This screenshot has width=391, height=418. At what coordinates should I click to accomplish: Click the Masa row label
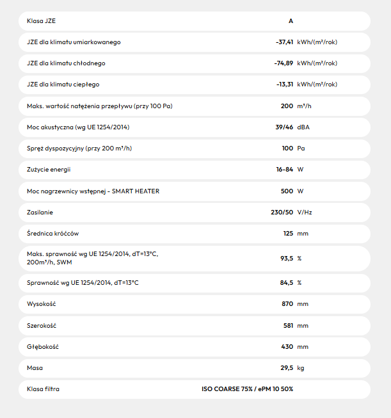[35, 368]
